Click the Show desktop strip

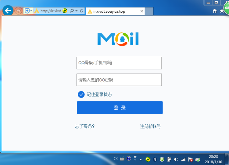click(x=227, y=159)
